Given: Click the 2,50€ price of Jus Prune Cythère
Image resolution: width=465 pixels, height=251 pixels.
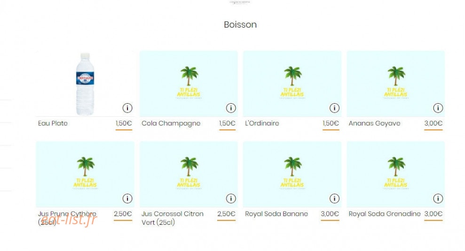Looking at the screenshot, I should [x=123, y=214].
